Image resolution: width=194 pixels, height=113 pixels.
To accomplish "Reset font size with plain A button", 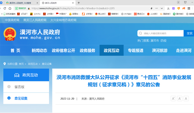I will tap(186, 98).
